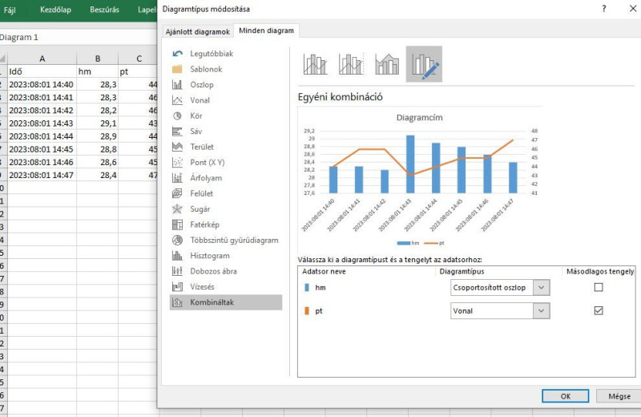Choose the Többszintű gyűrűdiagram chart type

pos(226,241)
